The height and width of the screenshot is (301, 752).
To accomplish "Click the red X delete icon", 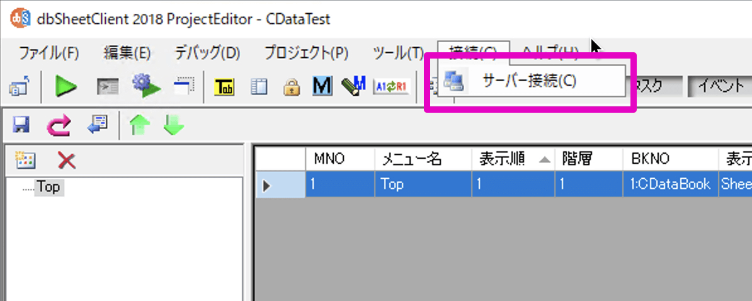I will tap(67, 161).
